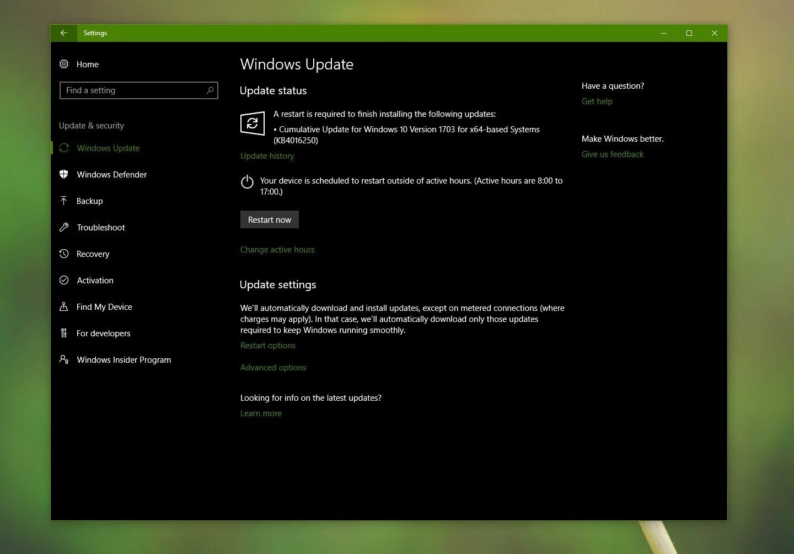Click the KB4016250 cumulative update entry
The height and width of the screenshot is (554, 794).
[x=407, y=135]
